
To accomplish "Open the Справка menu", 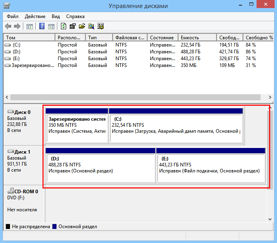I will pos(75,16).
